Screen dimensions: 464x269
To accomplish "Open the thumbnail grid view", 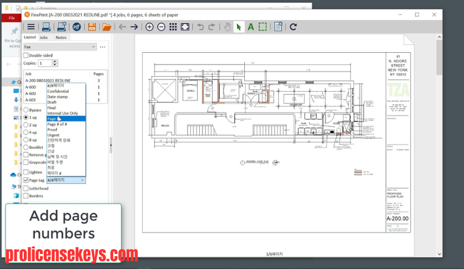I will 173,27.
